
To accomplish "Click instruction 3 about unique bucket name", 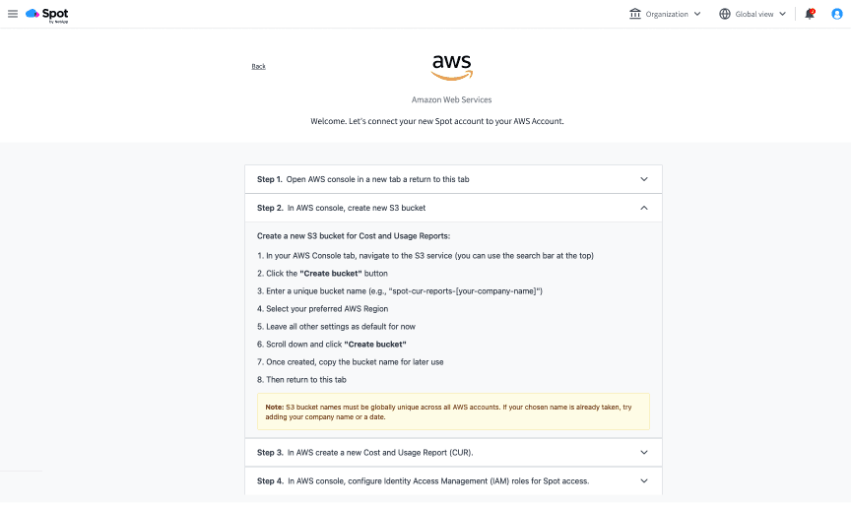I will tap(400, 291).
